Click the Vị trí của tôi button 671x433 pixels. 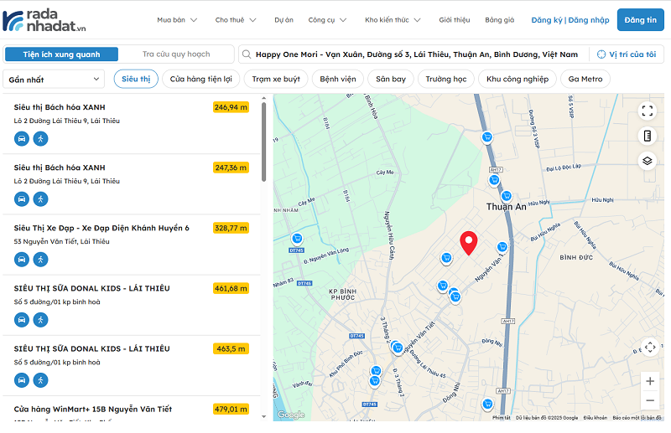pos(627,54)
